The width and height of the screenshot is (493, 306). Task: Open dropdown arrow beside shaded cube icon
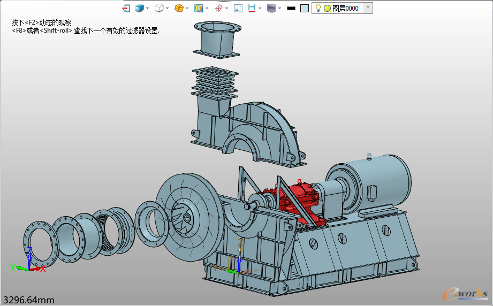point(147,9)
